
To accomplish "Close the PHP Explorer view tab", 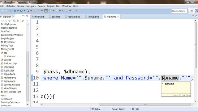I will tap(13, 16).
